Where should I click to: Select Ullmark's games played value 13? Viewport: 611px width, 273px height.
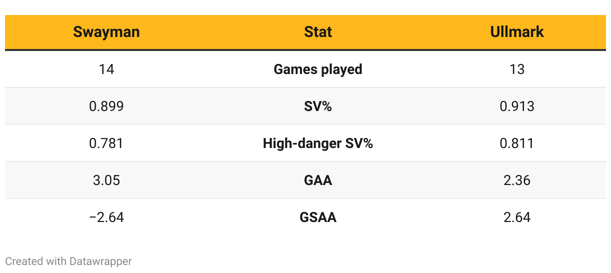click(x=517, y=69)
